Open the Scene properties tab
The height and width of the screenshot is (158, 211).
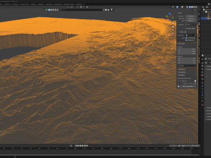[x=202, y=72]
